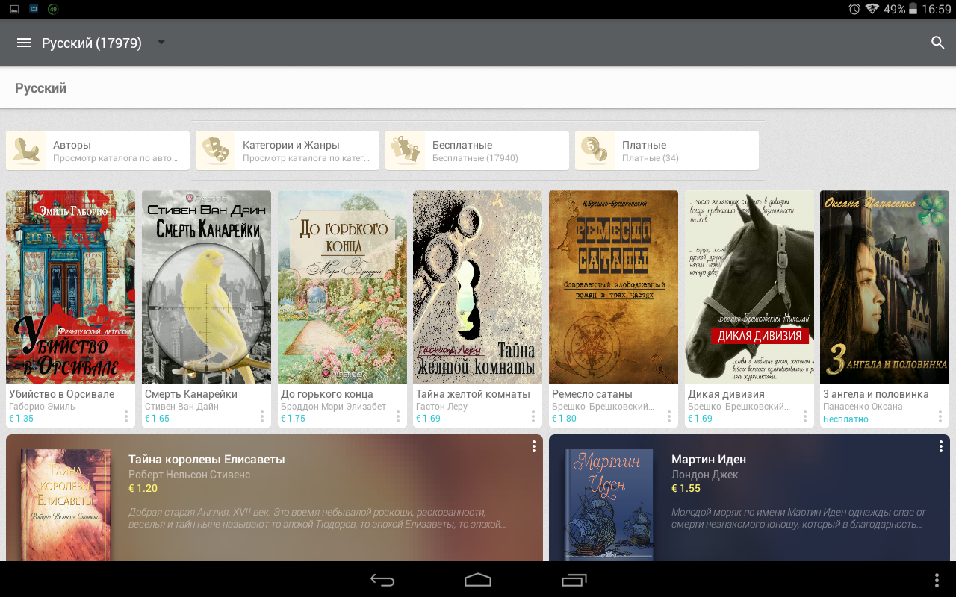Open options for Мартин Иден
Screen dimensions: 956x597
click(940, 446)
